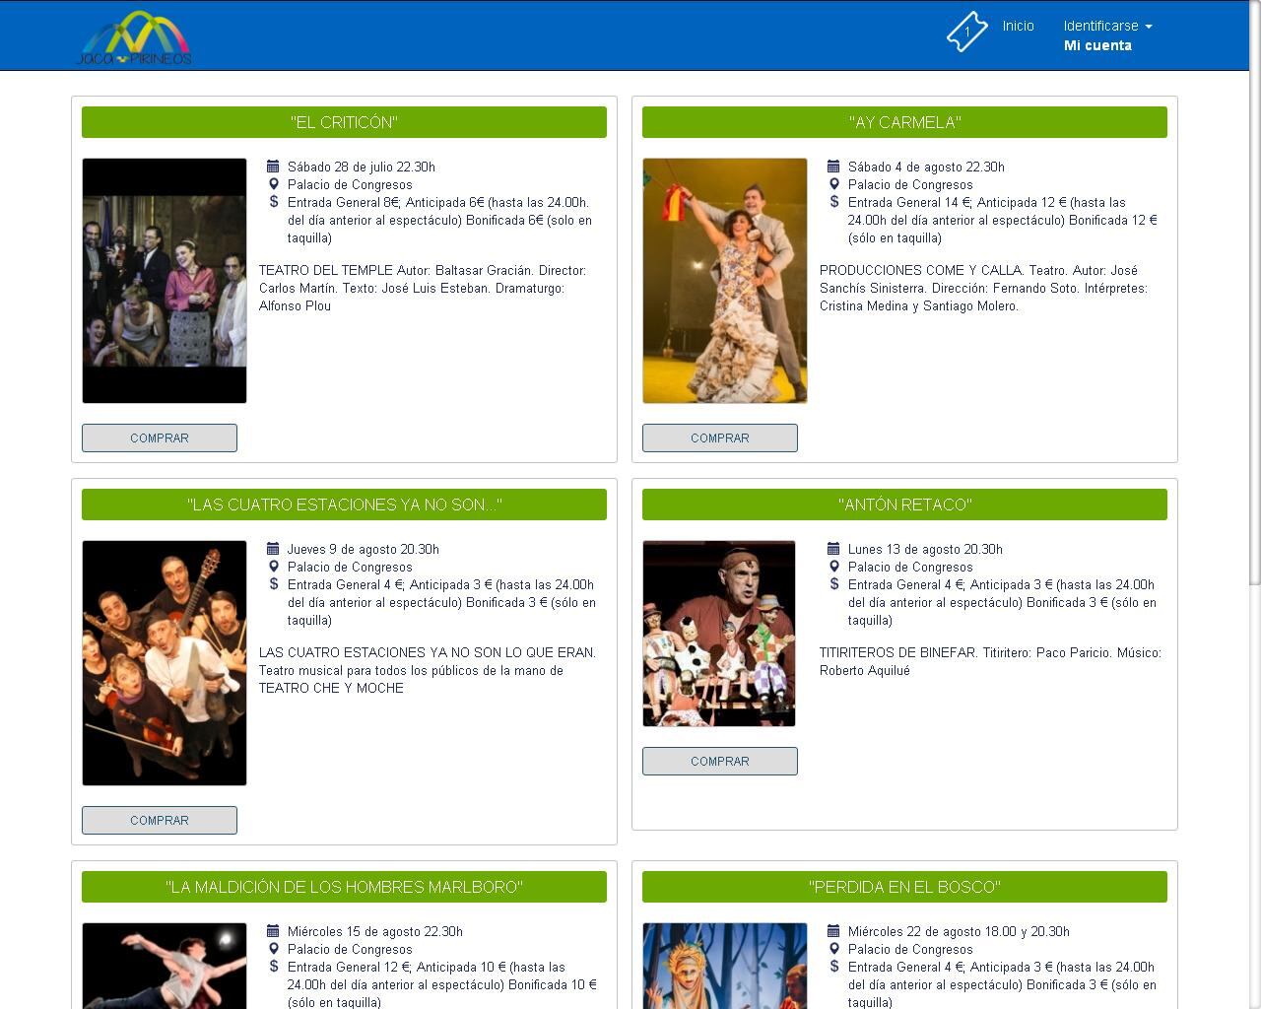The height and width of the screenshot is (1009, 1261).
Task: Buy tickets for Antón Retaco
Action: [719, 761]
